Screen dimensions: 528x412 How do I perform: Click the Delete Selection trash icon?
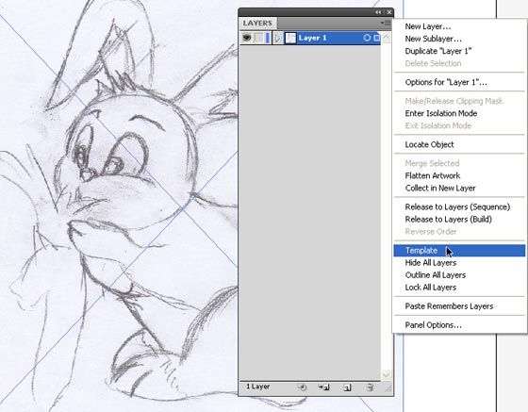tap(370, 387)
